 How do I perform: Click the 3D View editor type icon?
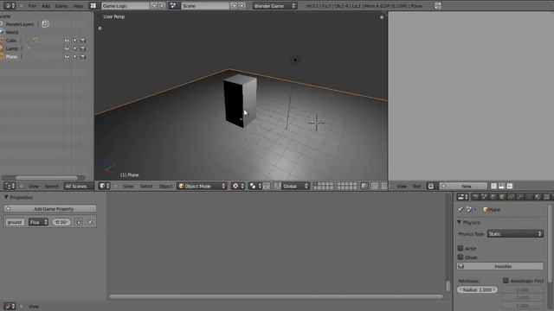coord(104,187)
